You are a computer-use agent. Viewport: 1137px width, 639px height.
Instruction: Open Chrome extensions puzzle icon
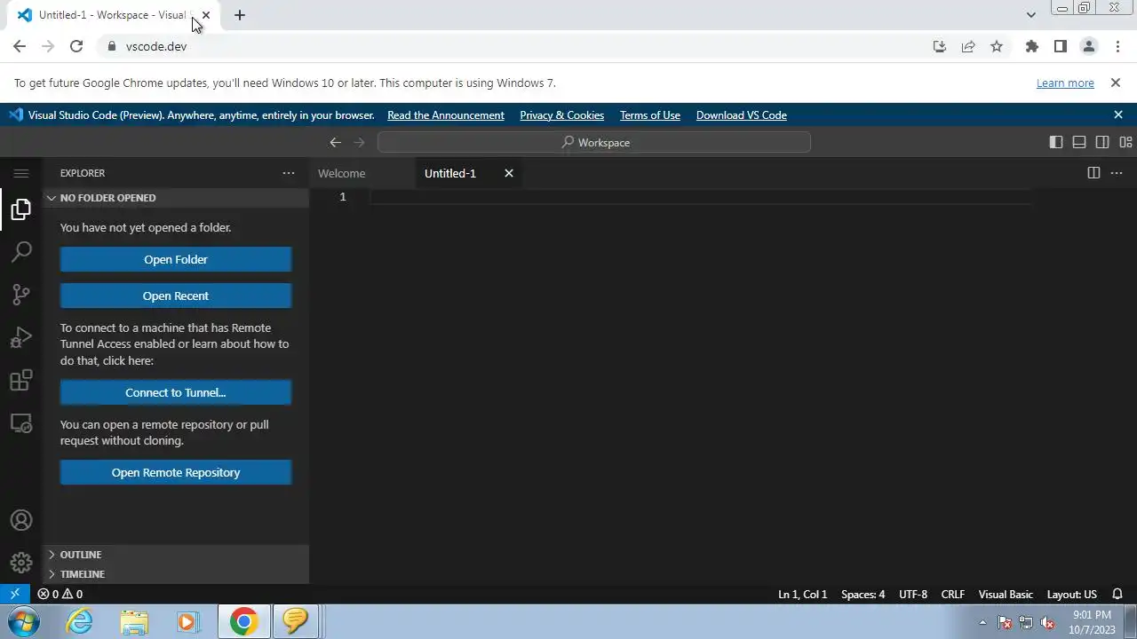point(1031,46)
